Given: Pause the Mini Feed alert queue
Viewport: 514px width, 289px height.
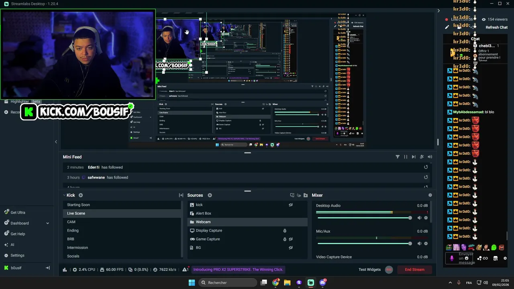Looking at the screenshot, I should pyautogui.click(x=406, y=157).
